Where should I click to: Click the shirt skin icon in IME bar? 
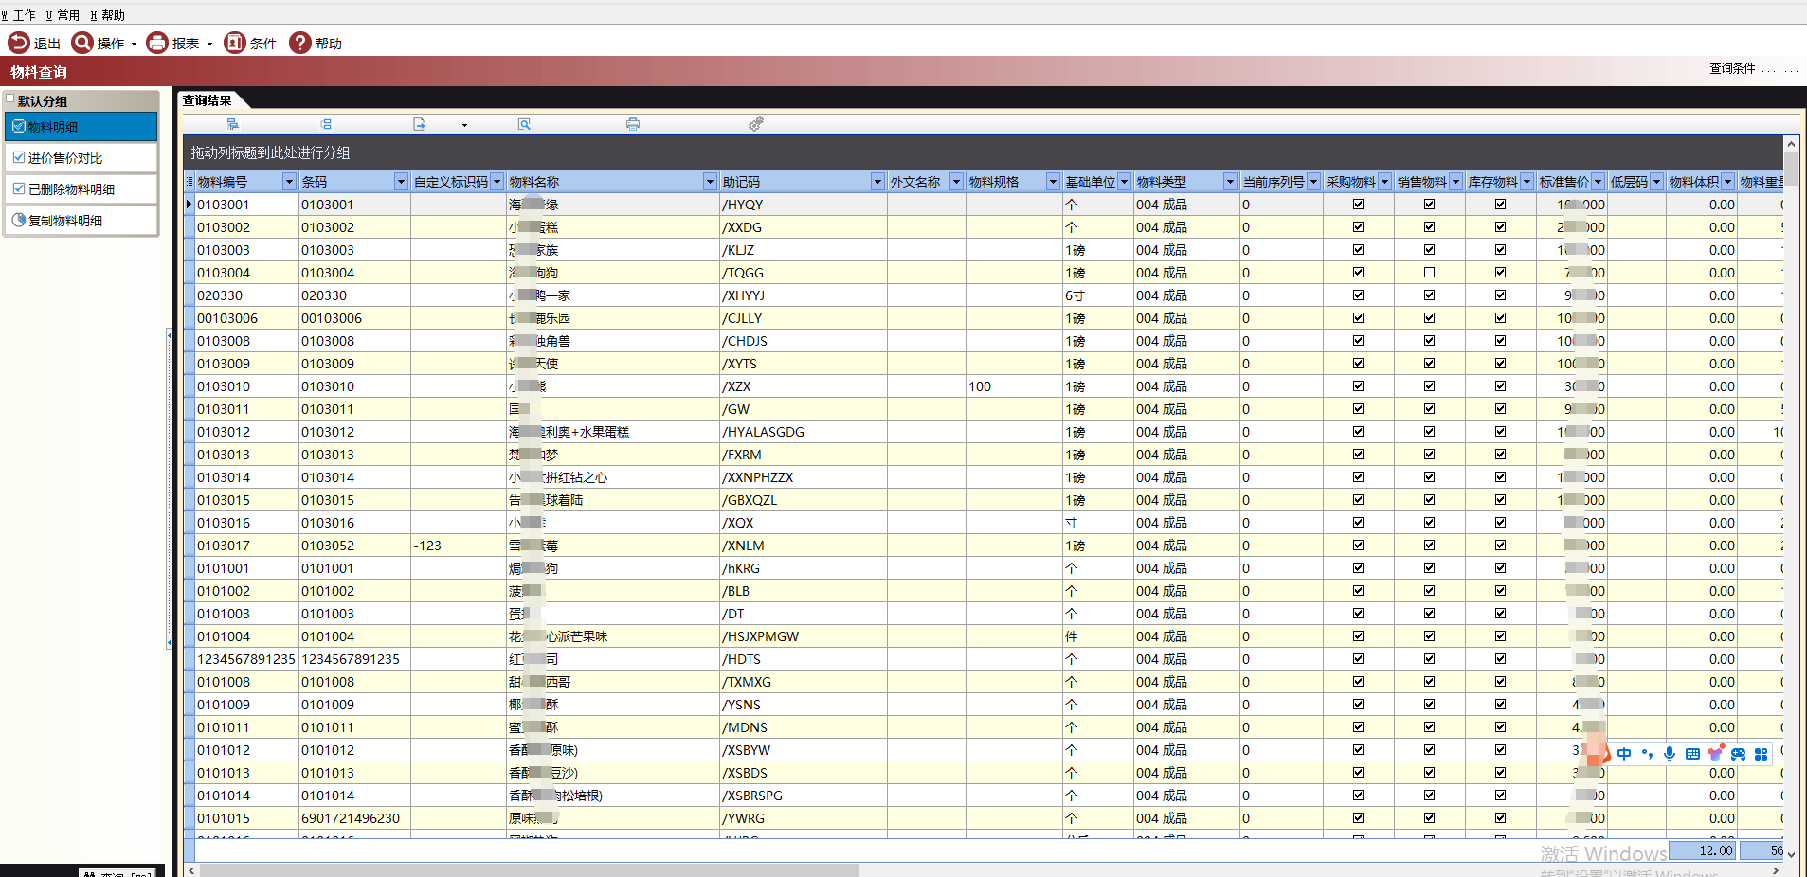pyautogui.click(x=1715, y=754)
